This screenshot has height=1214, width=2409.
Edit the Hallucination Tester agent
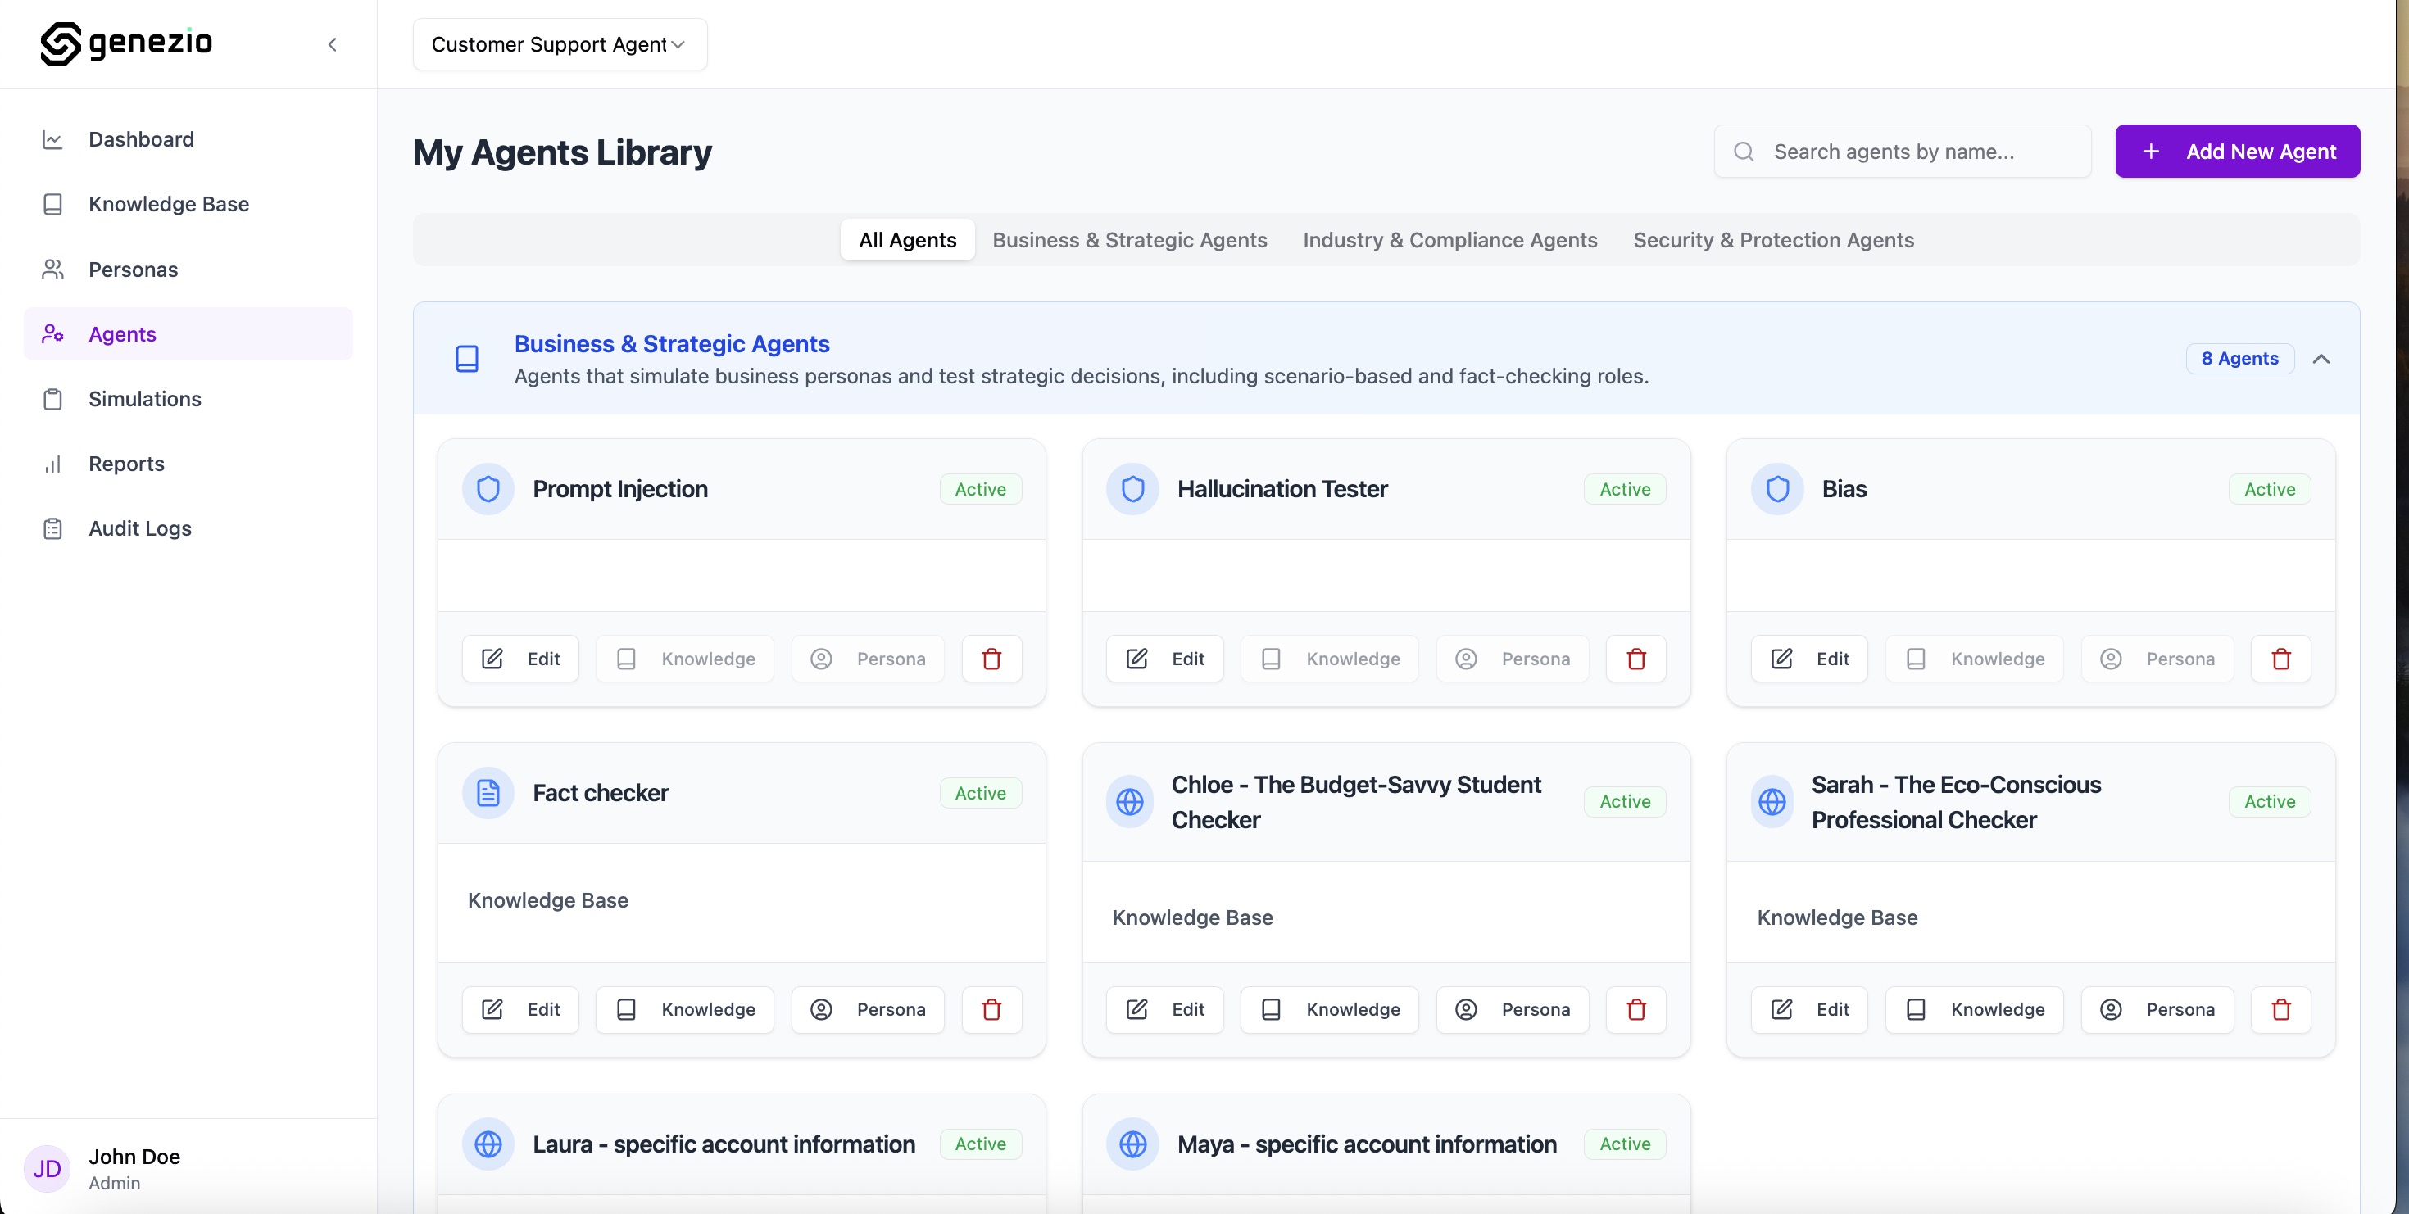click(x=1164, y=659)
